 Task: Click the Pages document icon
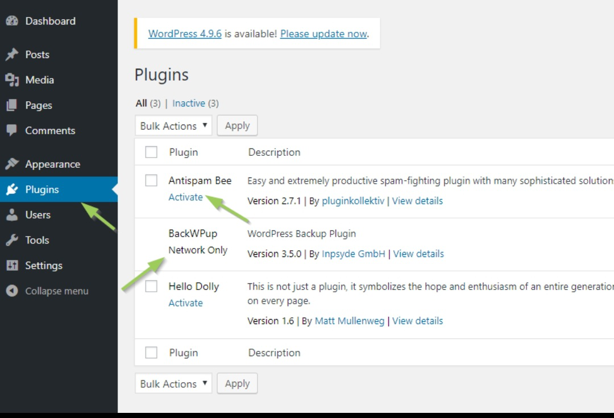click(x=12, y=105)
